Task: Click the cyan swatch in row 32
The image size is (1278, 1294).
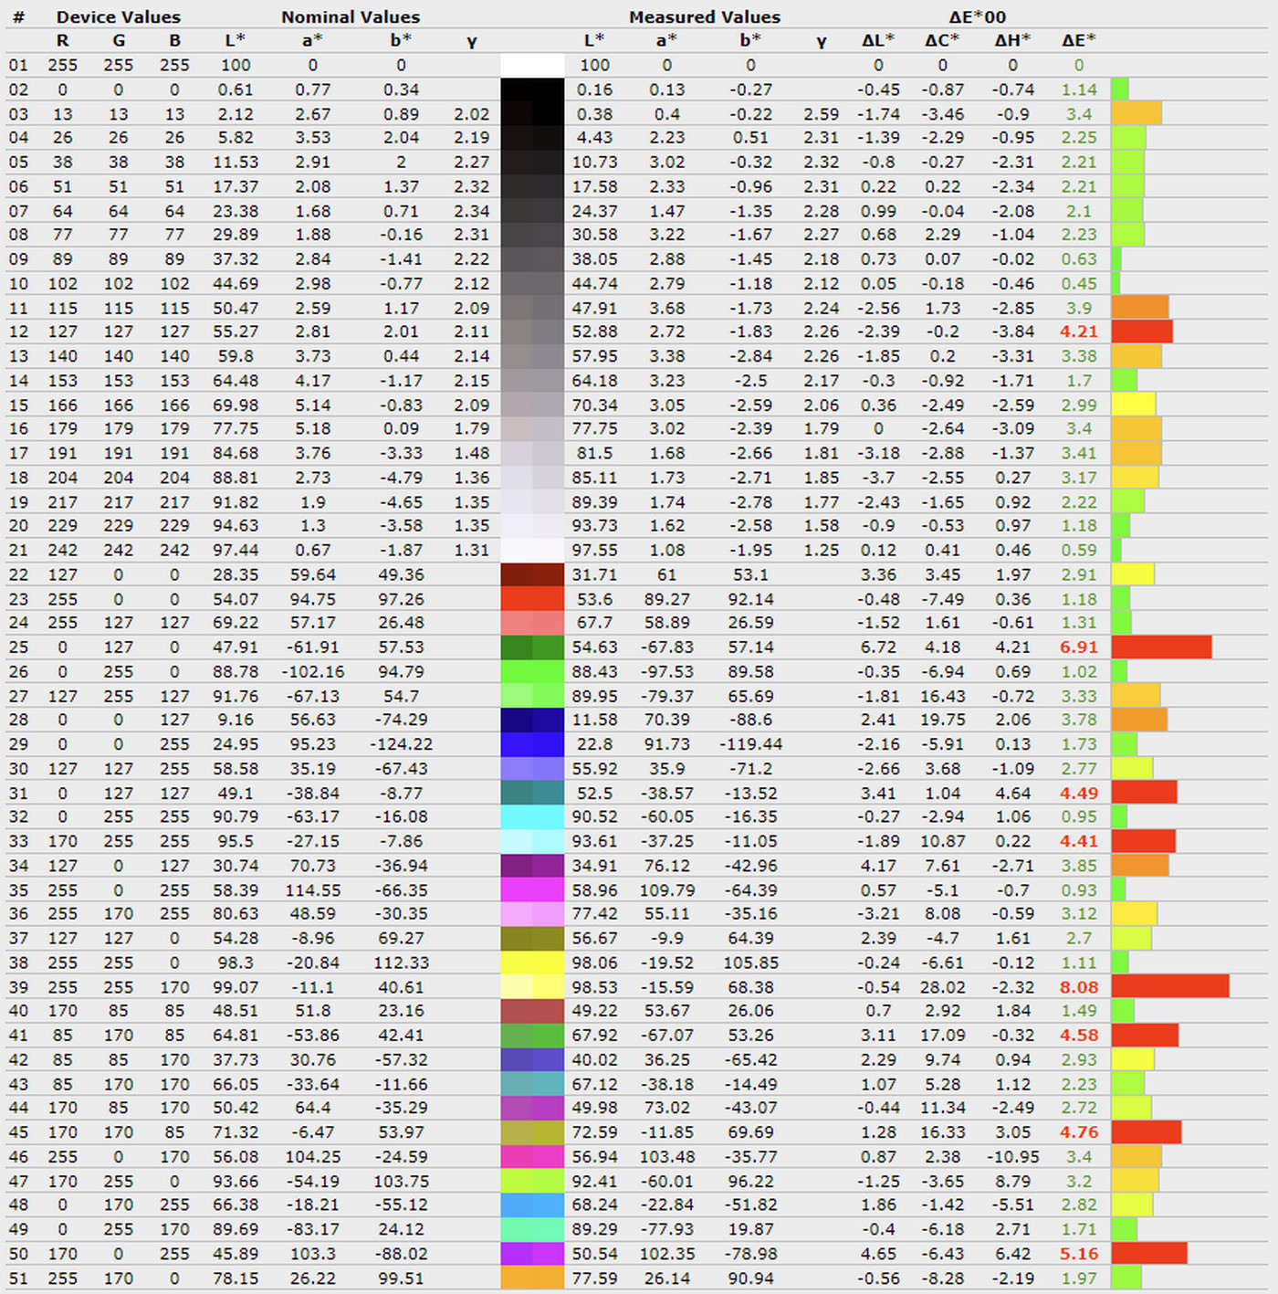Action: 532,817
